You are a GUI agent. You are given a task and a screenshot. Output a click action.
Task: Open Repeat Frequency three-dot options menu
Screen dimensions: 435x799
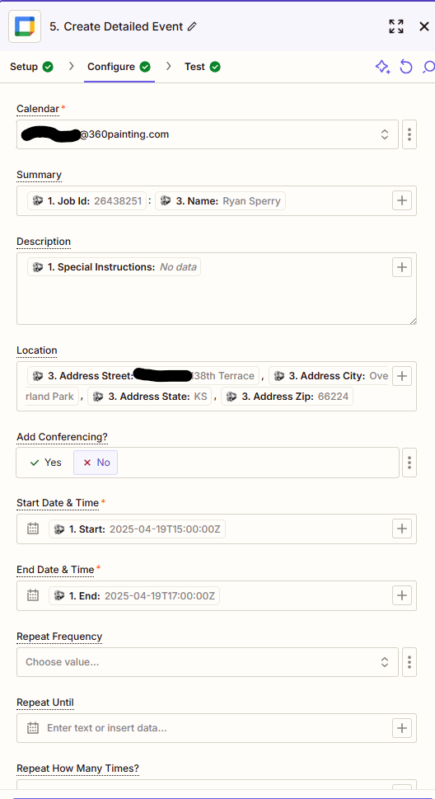409,662
